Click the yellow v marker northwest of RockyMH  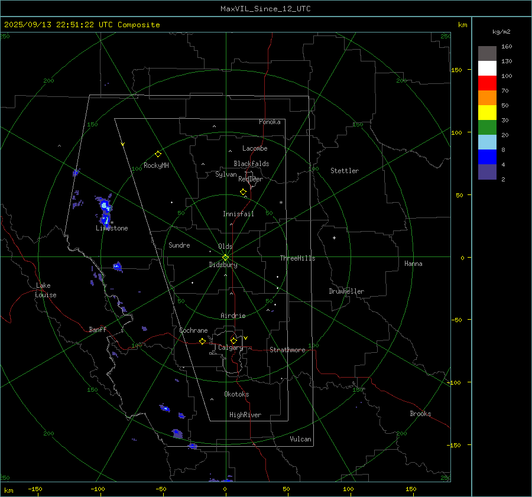coord(122,144)
